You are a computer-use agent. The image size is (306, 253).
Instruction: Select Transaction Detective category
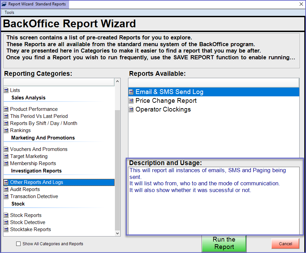[x=34, y=196]
